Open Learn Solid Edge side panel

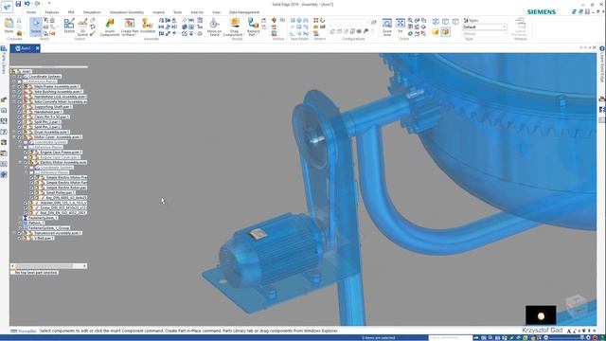pos(602,64)
